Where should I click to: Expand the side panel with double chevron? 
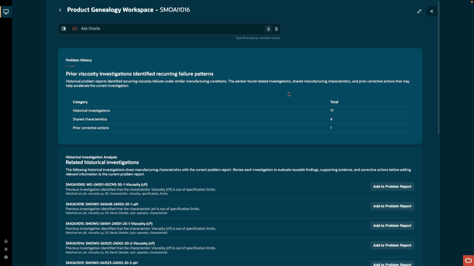coord(432,12)
